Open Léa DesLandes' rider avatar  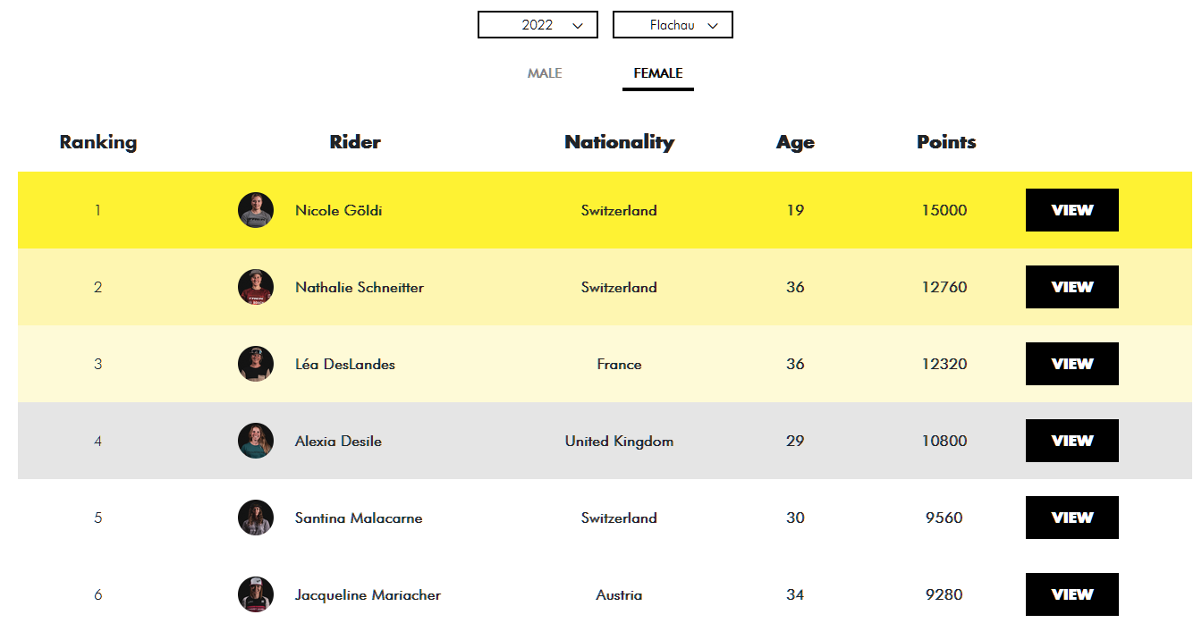pos(256,364)
